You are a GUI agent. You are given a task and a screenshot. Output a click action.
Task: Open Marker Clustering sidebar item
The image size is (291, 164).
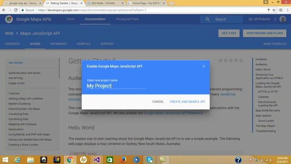pyautogui.click(x=20, y=103)
